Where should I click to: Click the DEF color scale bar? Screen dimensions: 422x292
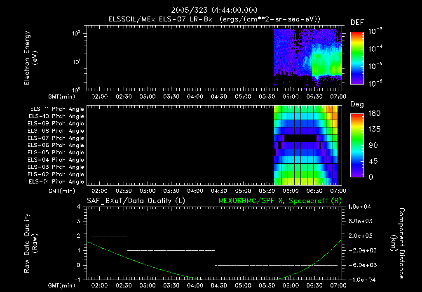357,58
